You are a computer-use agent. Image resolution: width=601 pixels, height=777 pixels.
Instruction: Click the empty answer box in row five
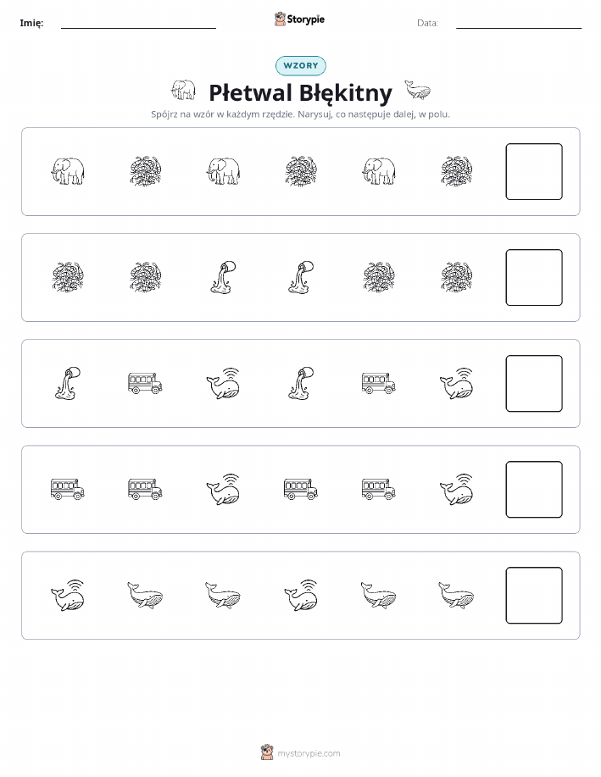tap(534, 595)
